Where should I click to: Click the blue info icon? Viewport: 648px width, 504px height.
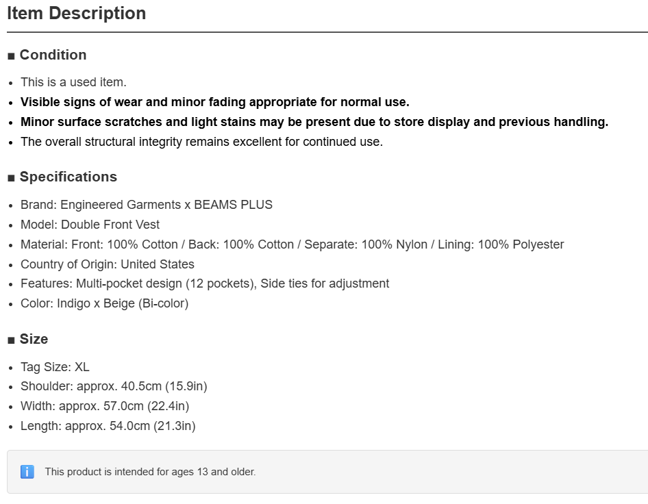coord(27,471)
